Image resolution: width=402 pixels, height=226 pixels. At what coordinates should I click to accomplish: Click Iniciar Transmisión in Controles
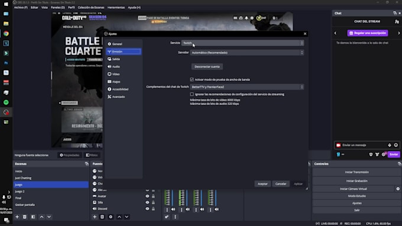click(356, 172)
